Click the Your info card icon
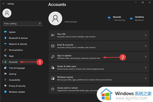This screenshot has width=153, height=102. (x=53, y=35)
